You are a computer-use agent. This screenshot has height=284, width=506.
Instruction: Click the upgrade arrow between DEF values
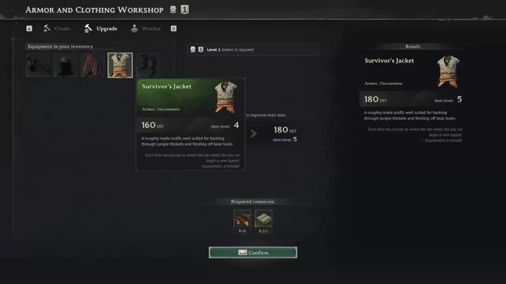click(254, 133)
